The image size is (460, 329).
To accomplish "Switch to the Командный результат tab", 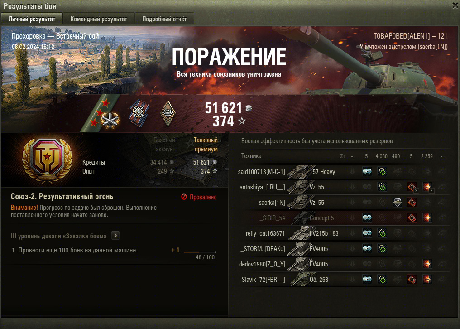I will (x=99, y=19).
